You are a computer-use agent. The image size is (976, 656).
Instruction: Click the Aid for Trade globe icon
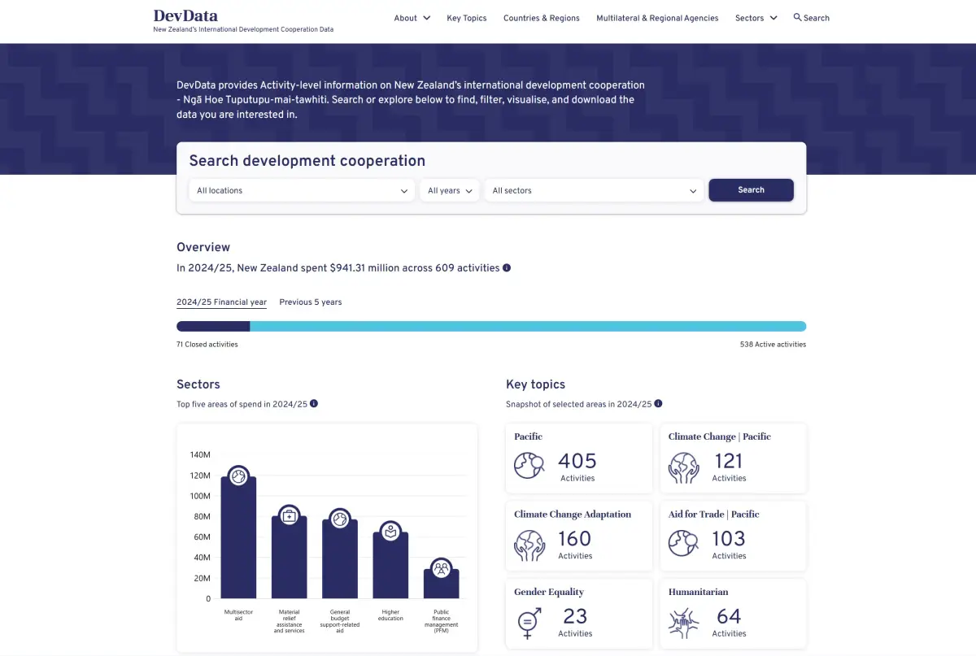tap(683, 544)
